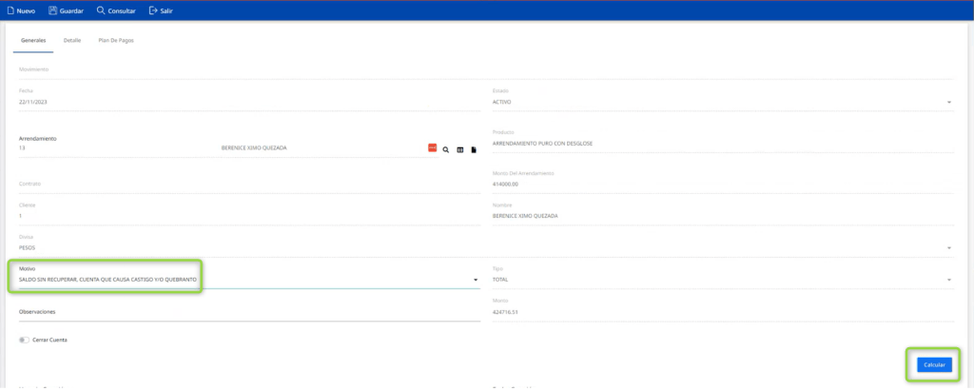Open the Divisa dropdown
Viewport: 974px width, 391px height.
click(x=948, y=248)
